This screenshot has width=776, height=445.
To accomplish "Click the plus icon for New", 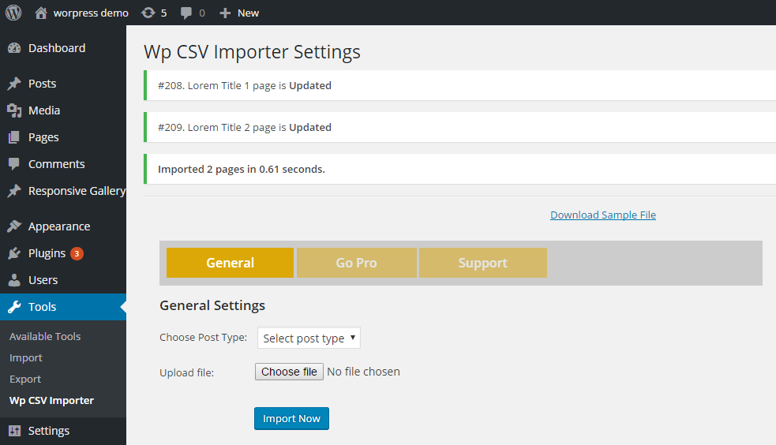I will coord(225,13).
